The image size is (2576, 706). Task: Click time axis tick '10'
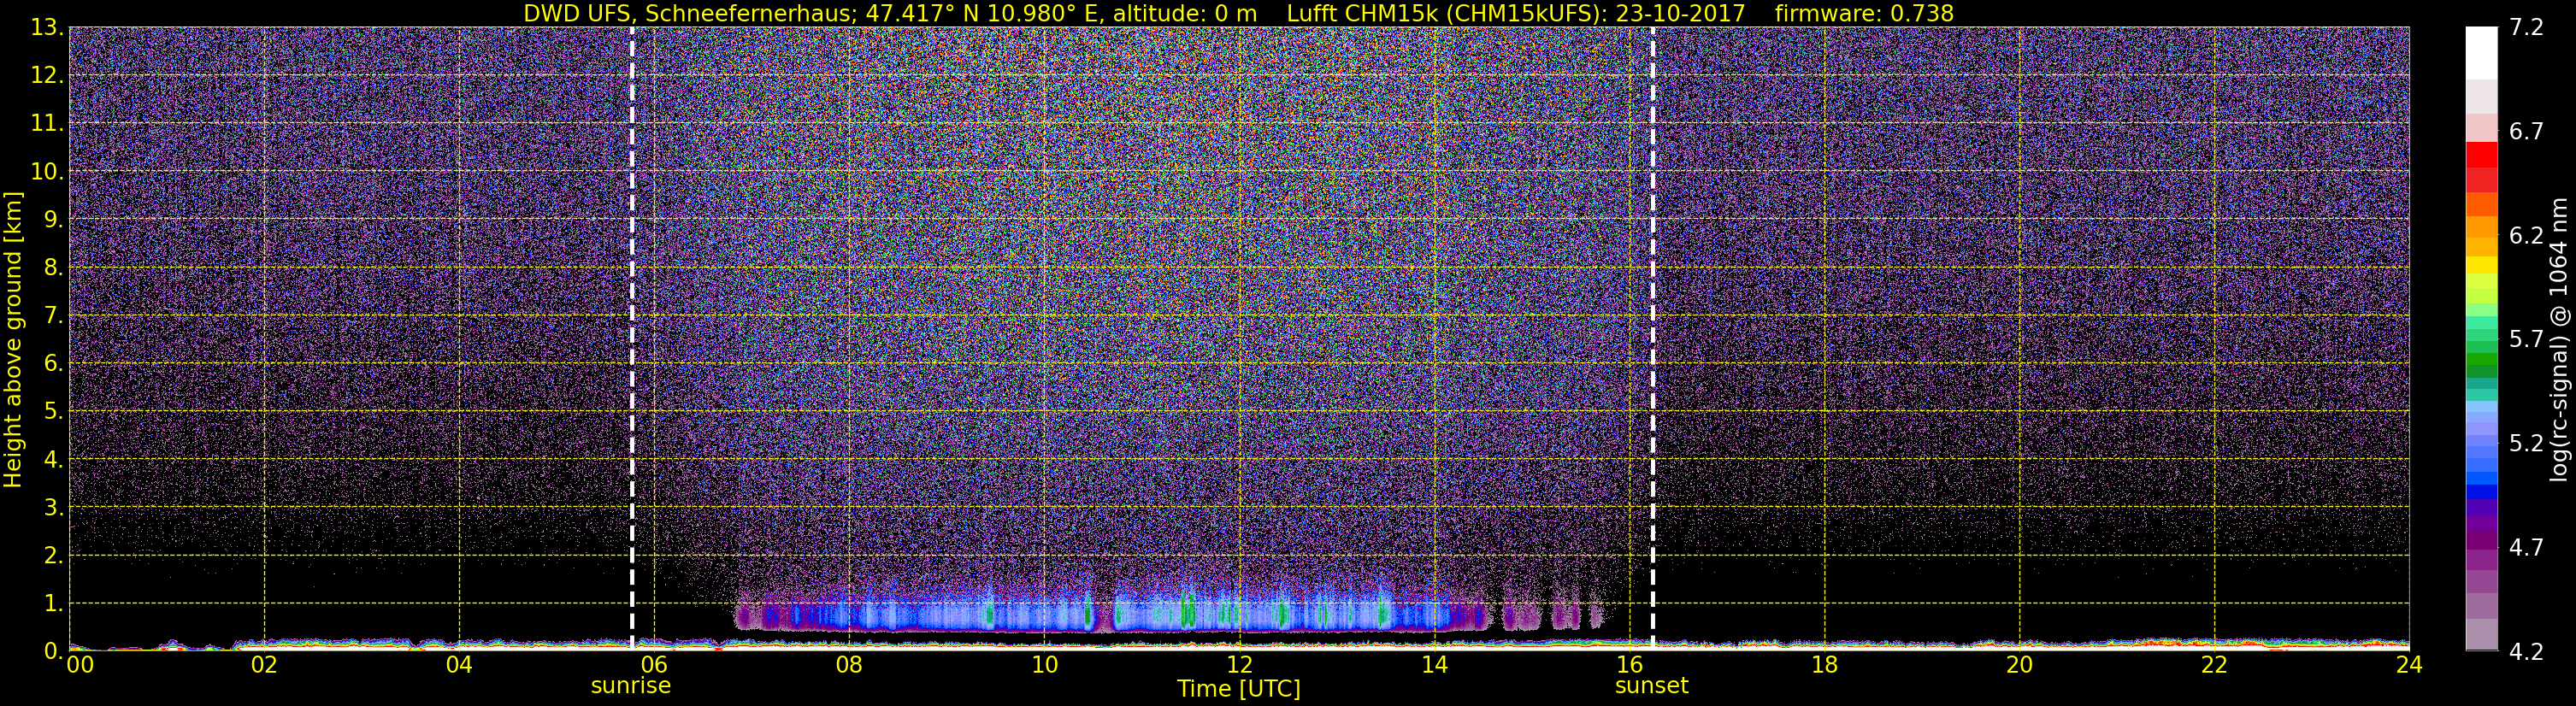click(1044, 665)
